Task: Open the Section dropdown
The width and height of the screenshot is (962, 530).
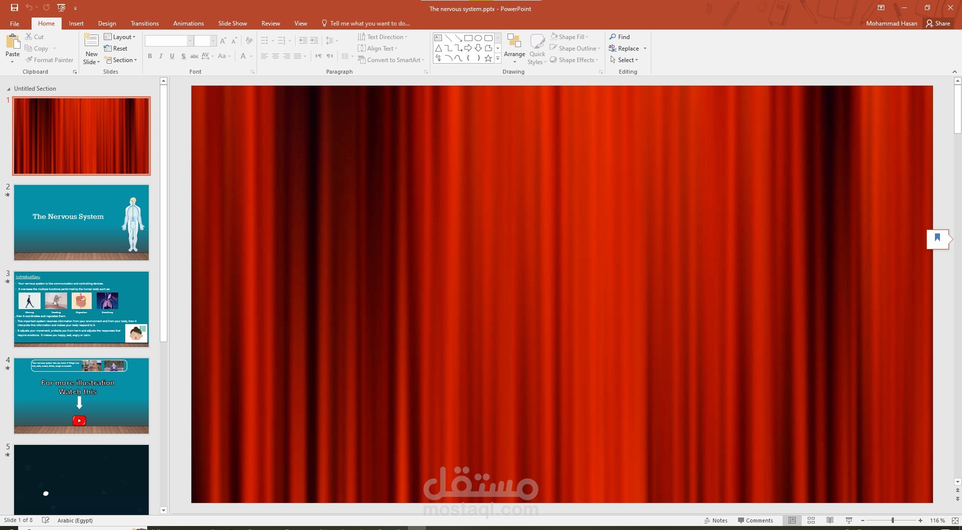Action: 121,60
